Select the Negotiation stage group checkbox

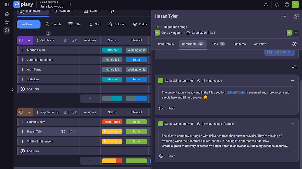pyautogui.click(x=21, y=112)
